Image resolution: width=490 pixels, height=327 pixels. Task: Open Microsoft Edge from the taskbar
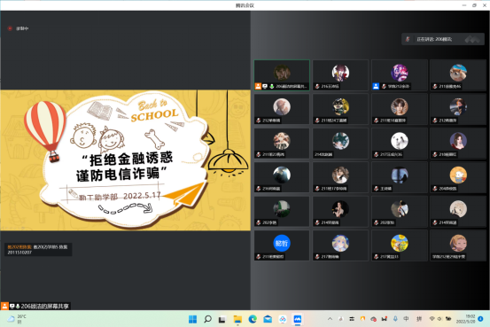[253, 319]
